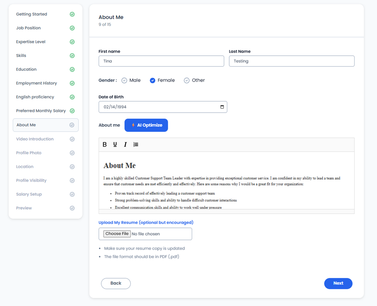Click the First name input field
The width and height of the screenshot is (377, 306).
161,61
